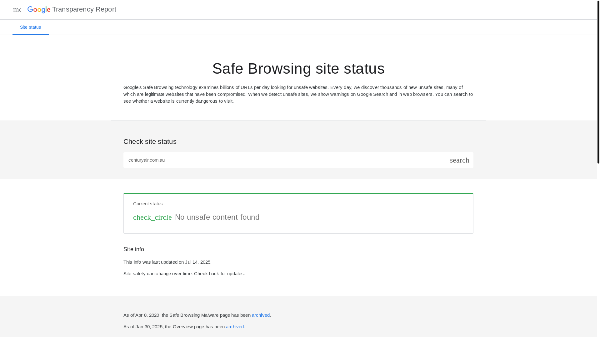Click the 'No unsafe content found' text

tap(217, 217)
